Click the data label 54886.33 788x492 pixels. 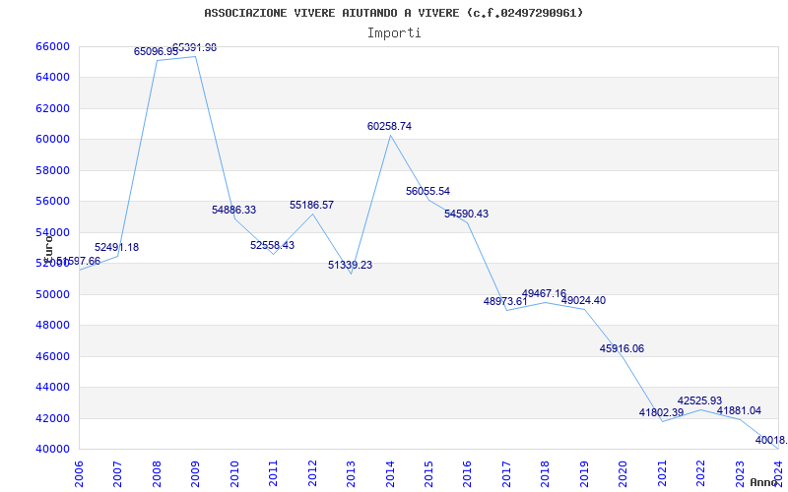pos(233,210)
